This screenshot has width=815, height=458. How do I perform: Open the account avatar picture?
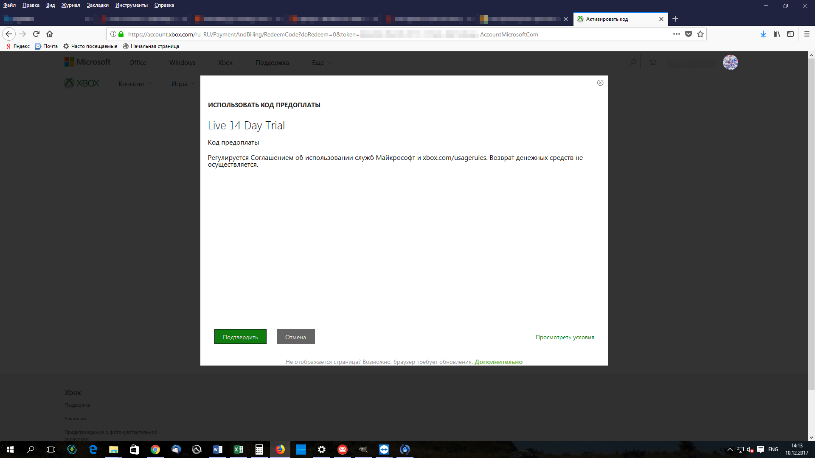coord(731,62)
